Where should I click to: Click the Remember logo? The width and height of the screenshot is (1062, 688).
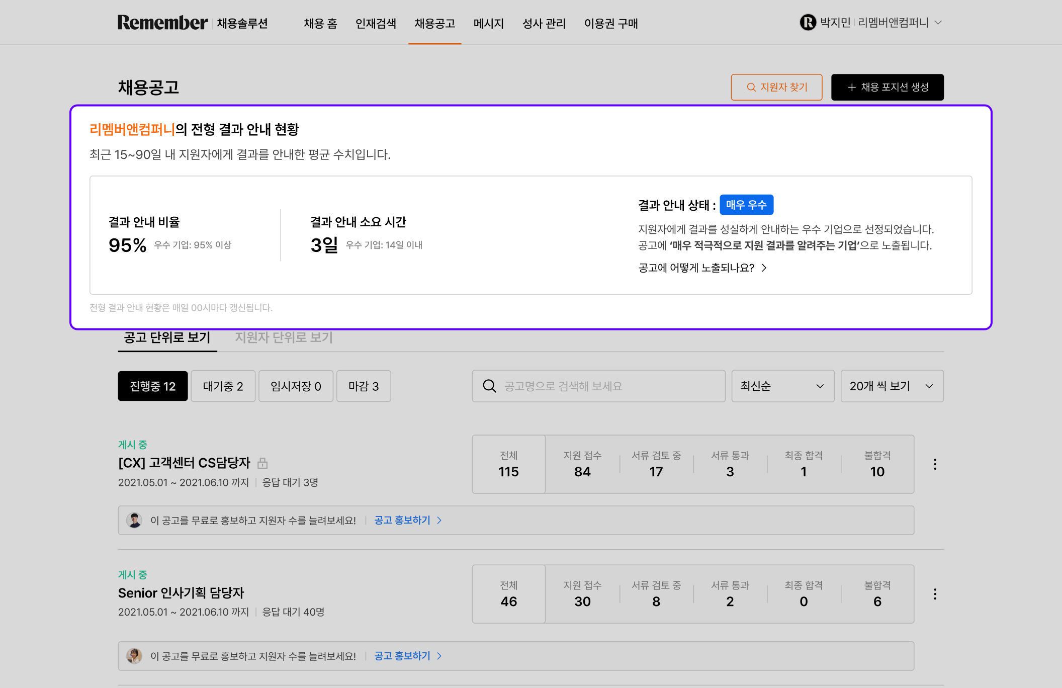coord(162,23)
